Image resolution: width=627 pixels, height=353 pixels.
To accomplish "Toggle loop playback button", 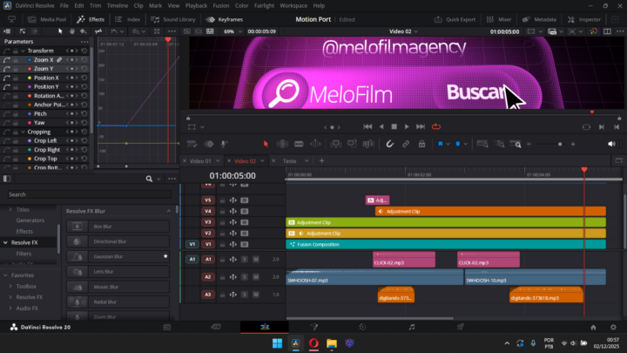I will click(x=435, y=126).
